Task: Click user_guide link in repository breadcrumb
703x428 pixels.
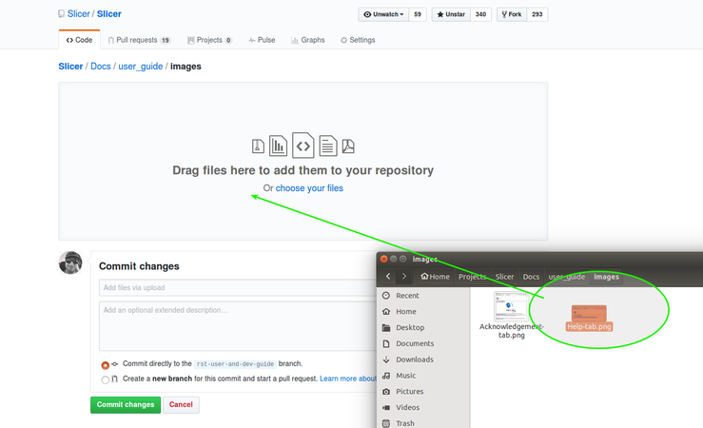Action: pyautogui.click(x=140, y=67)
